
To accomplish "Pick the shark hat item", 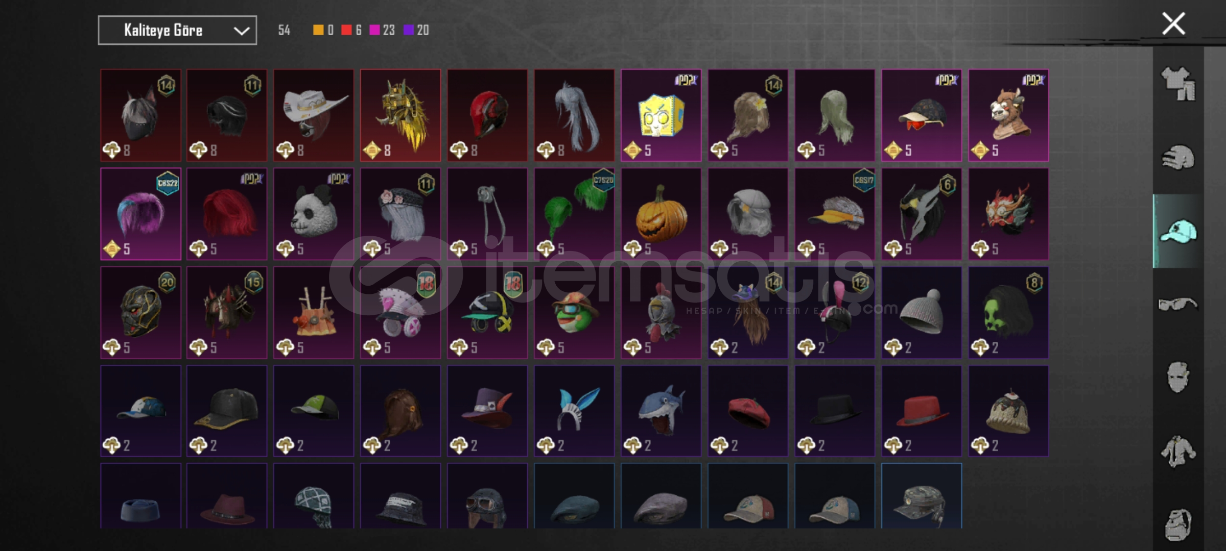I will (661, 411).
